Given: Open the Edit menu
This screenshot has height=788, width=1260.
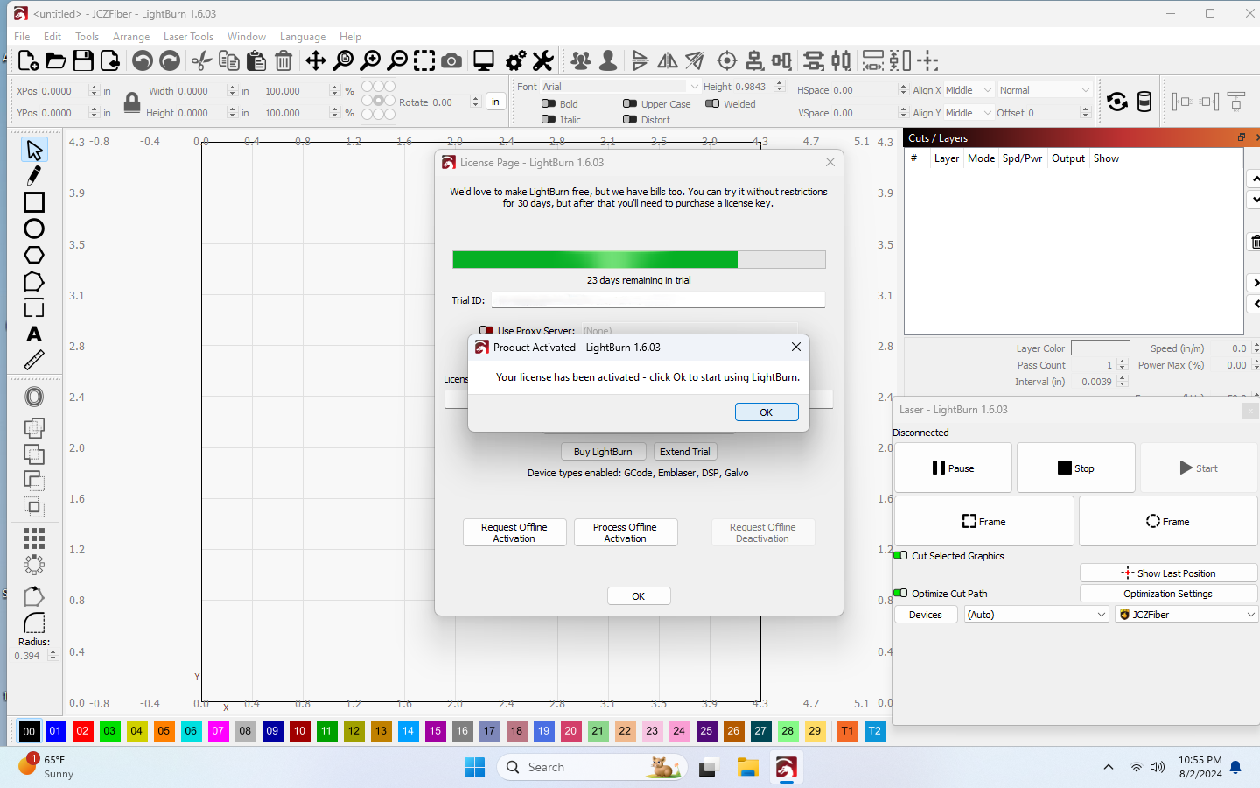Looking at the screenshot, I should tap(52, 37).
